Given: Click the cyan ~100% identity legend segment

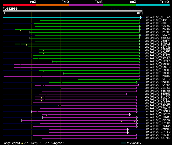Looking at the screenshot, I should [x=153, y=5].
